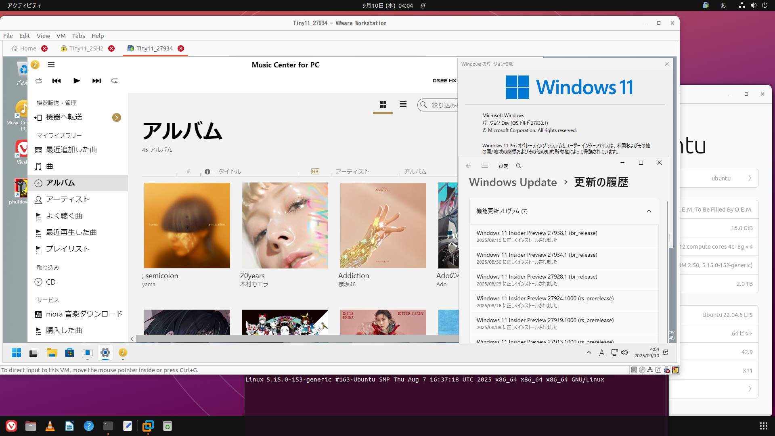
Task: Close the Tiny11_27934 tab
Action: (x=181, y=48)
